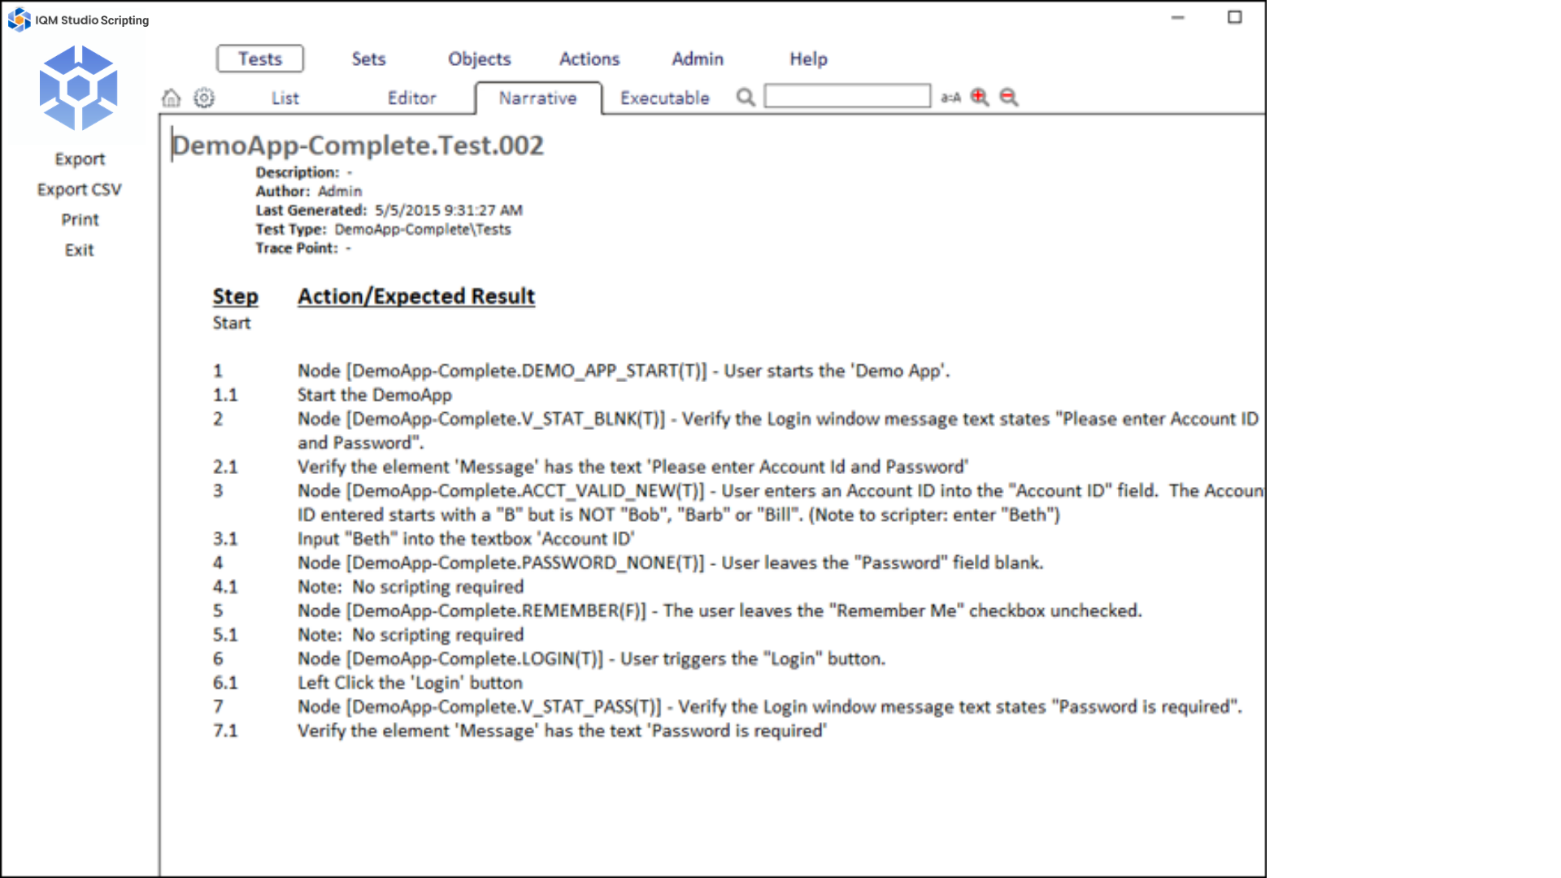The image size is (1561, 878).
Task: Click the IQM Studio cube logo
Action: point(79,88)
